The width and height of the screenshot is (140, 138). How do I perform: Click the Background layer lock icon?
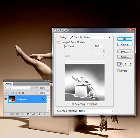[43, 99]
